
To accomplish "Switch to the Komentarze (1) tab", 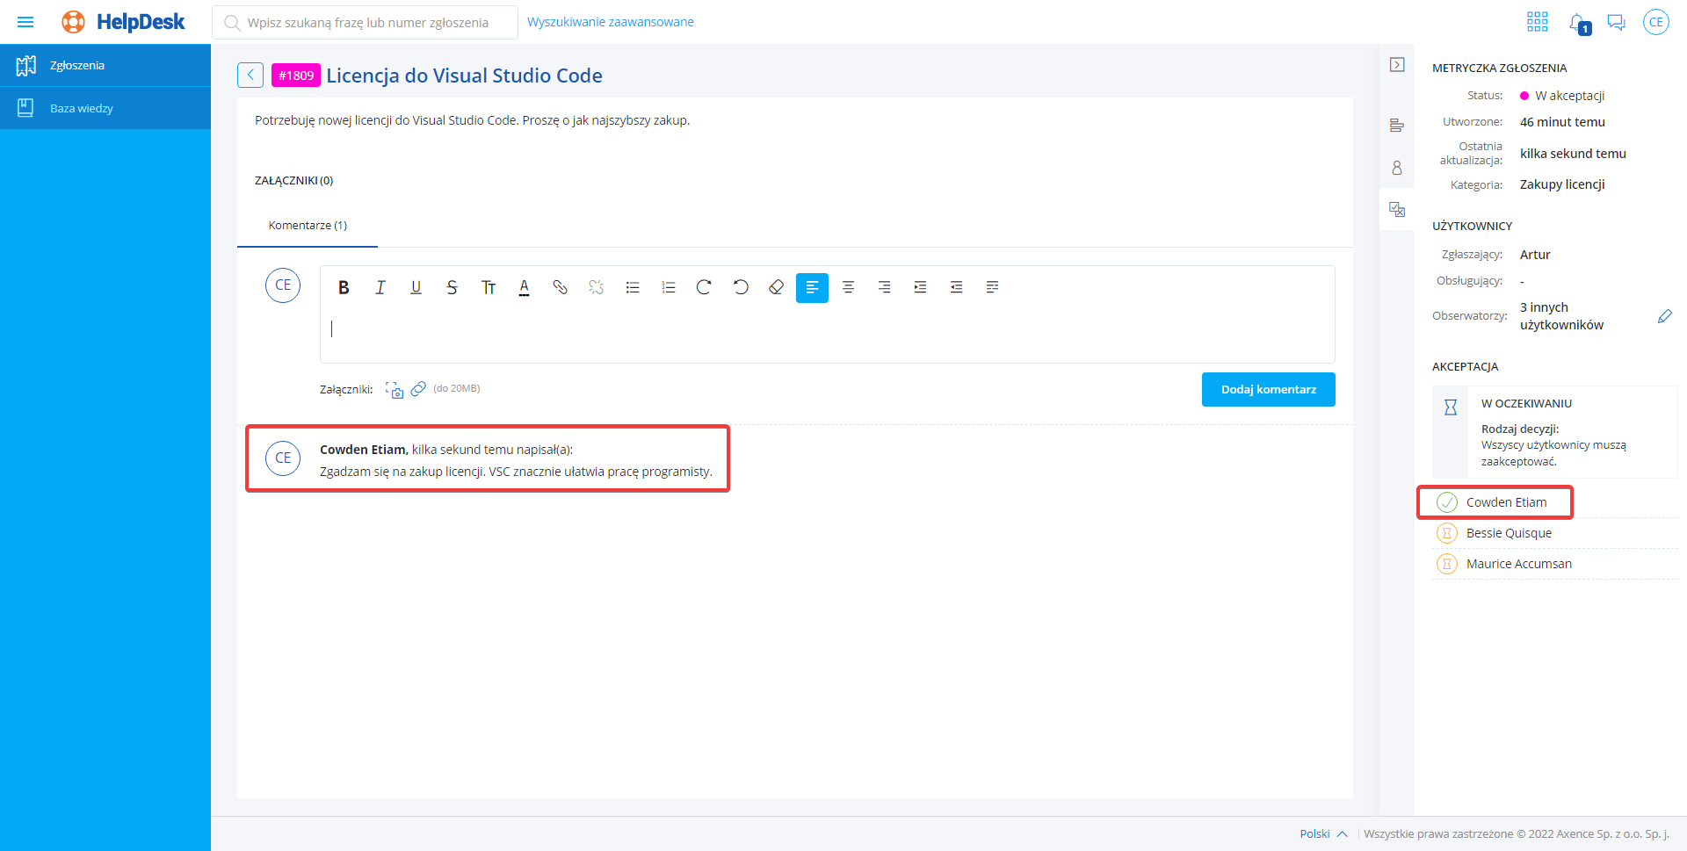I will [308, 226].
